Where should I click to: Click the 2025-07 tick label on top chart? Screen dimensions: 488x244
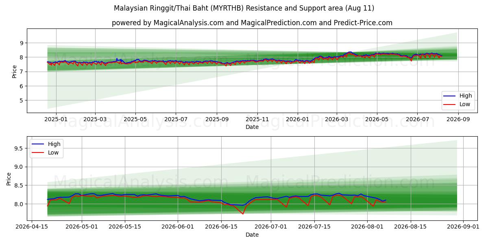[176, 120]
